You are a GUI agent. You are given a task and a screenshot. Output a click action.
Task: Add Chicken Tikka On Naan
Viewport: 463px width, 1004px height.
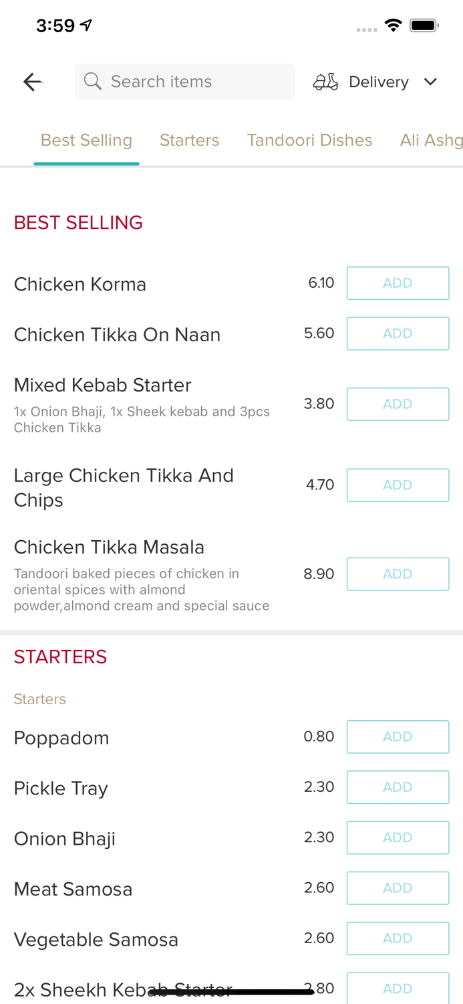(x=398, y=333)
